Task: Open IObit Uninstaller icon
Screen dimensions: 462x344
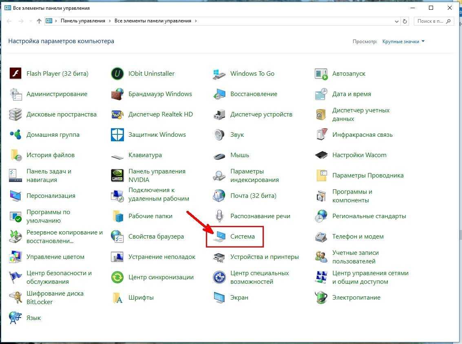Action: (x=117, y=74)
